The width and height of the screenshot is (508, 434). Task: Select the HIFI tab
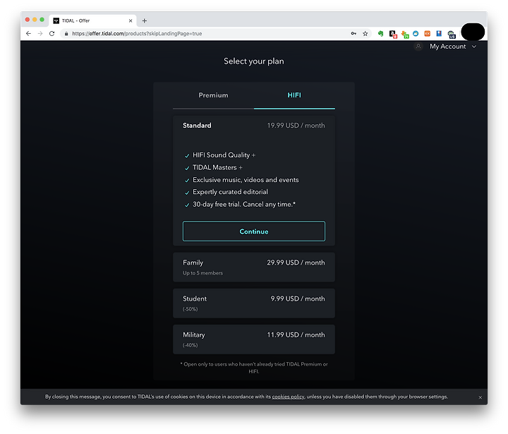point(294,95)
